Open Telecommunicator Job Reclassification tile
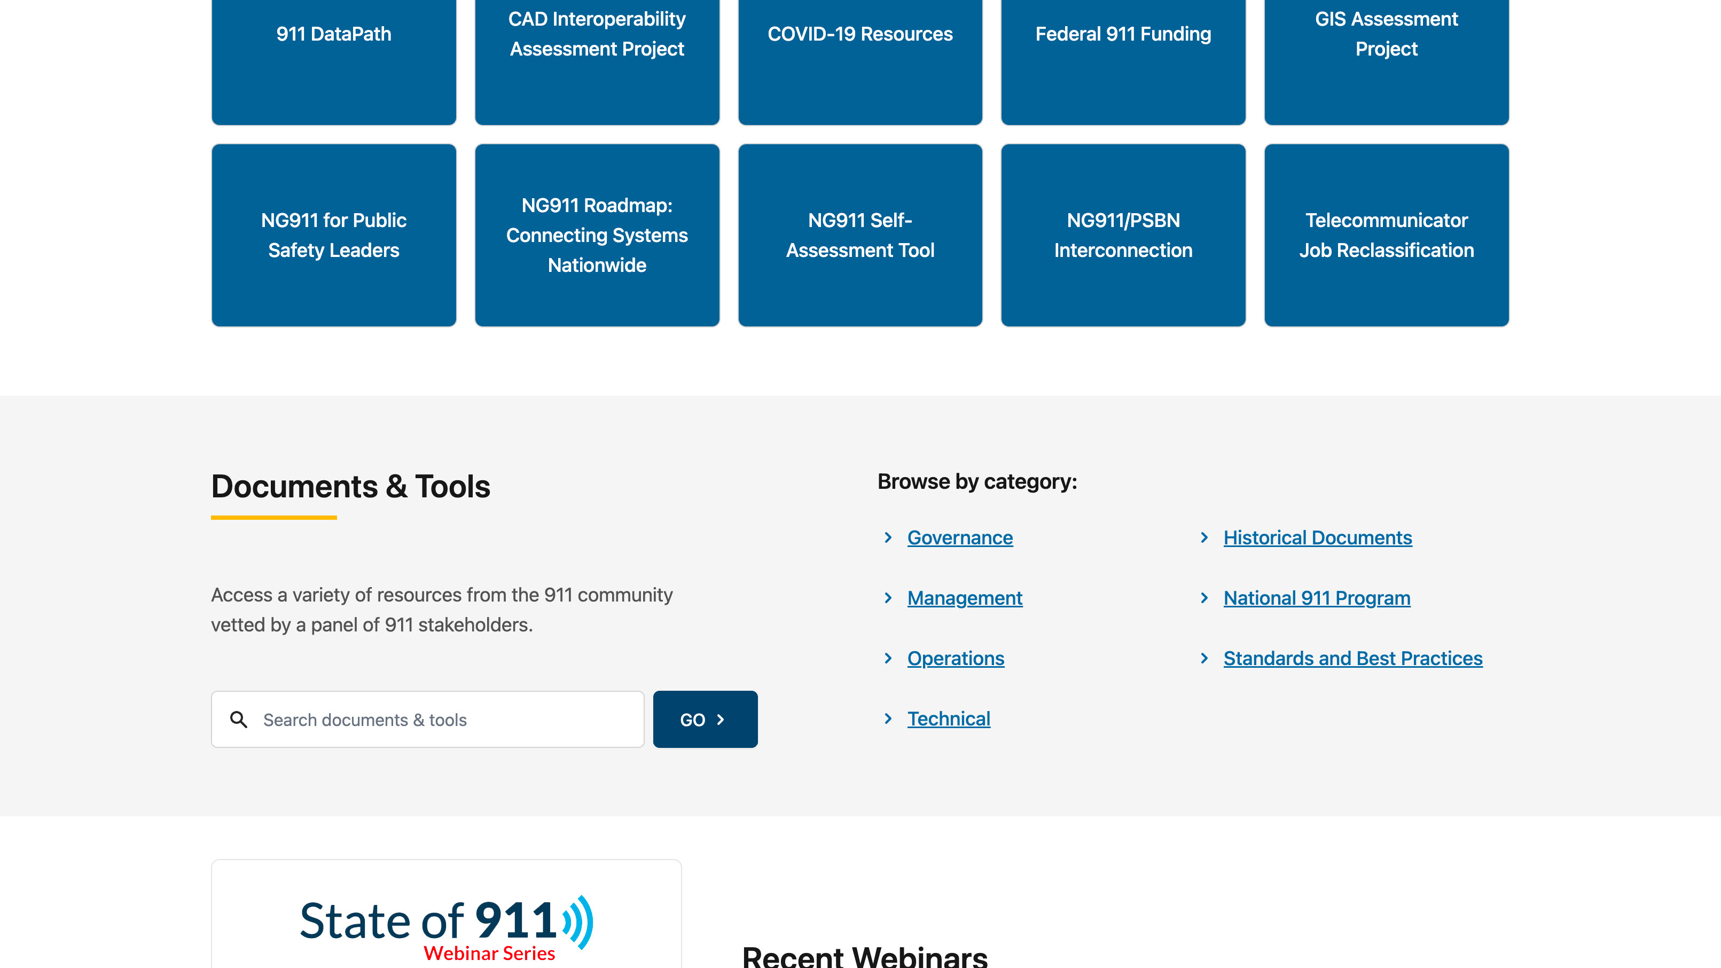 (1386, 235)
